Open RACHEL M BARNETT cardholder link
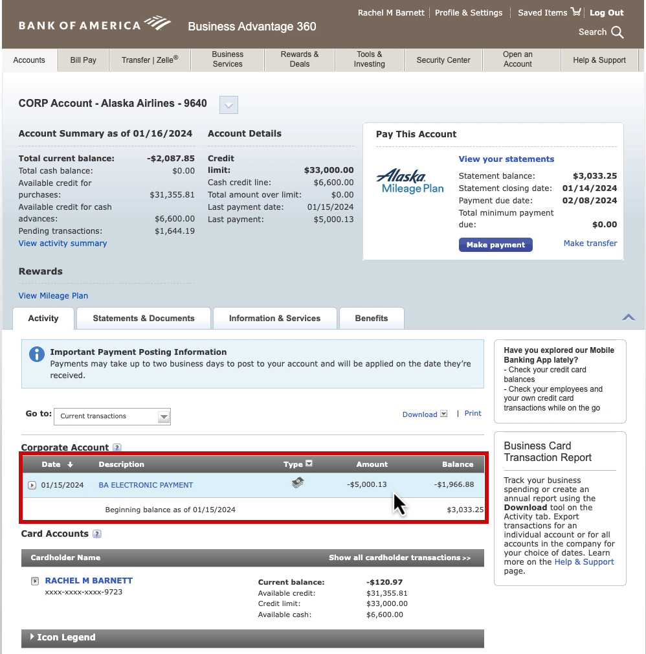 click(89, 581)
